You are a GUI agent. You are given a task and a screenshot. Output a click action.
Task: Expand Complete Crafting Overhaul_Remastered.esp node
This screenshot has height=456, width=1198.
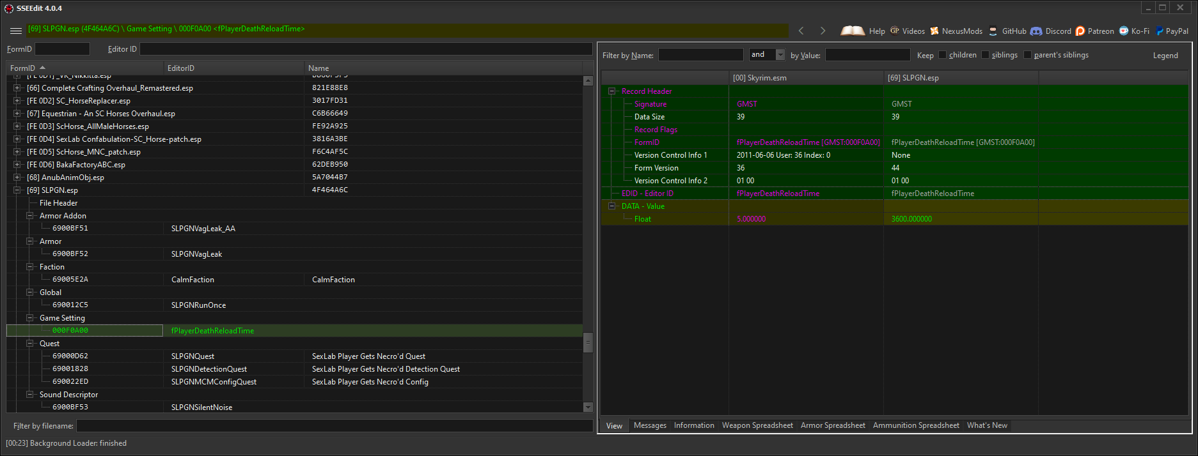[17, 88]
